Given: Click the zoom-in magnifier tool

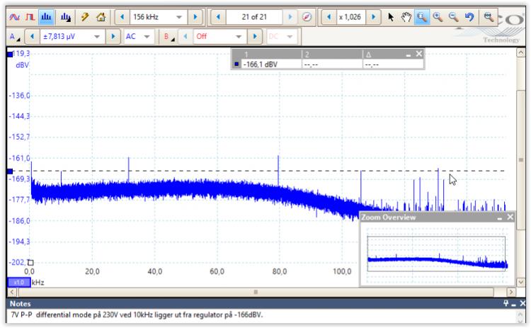Looking at the screenshot, I should click(x=438, y=16).
